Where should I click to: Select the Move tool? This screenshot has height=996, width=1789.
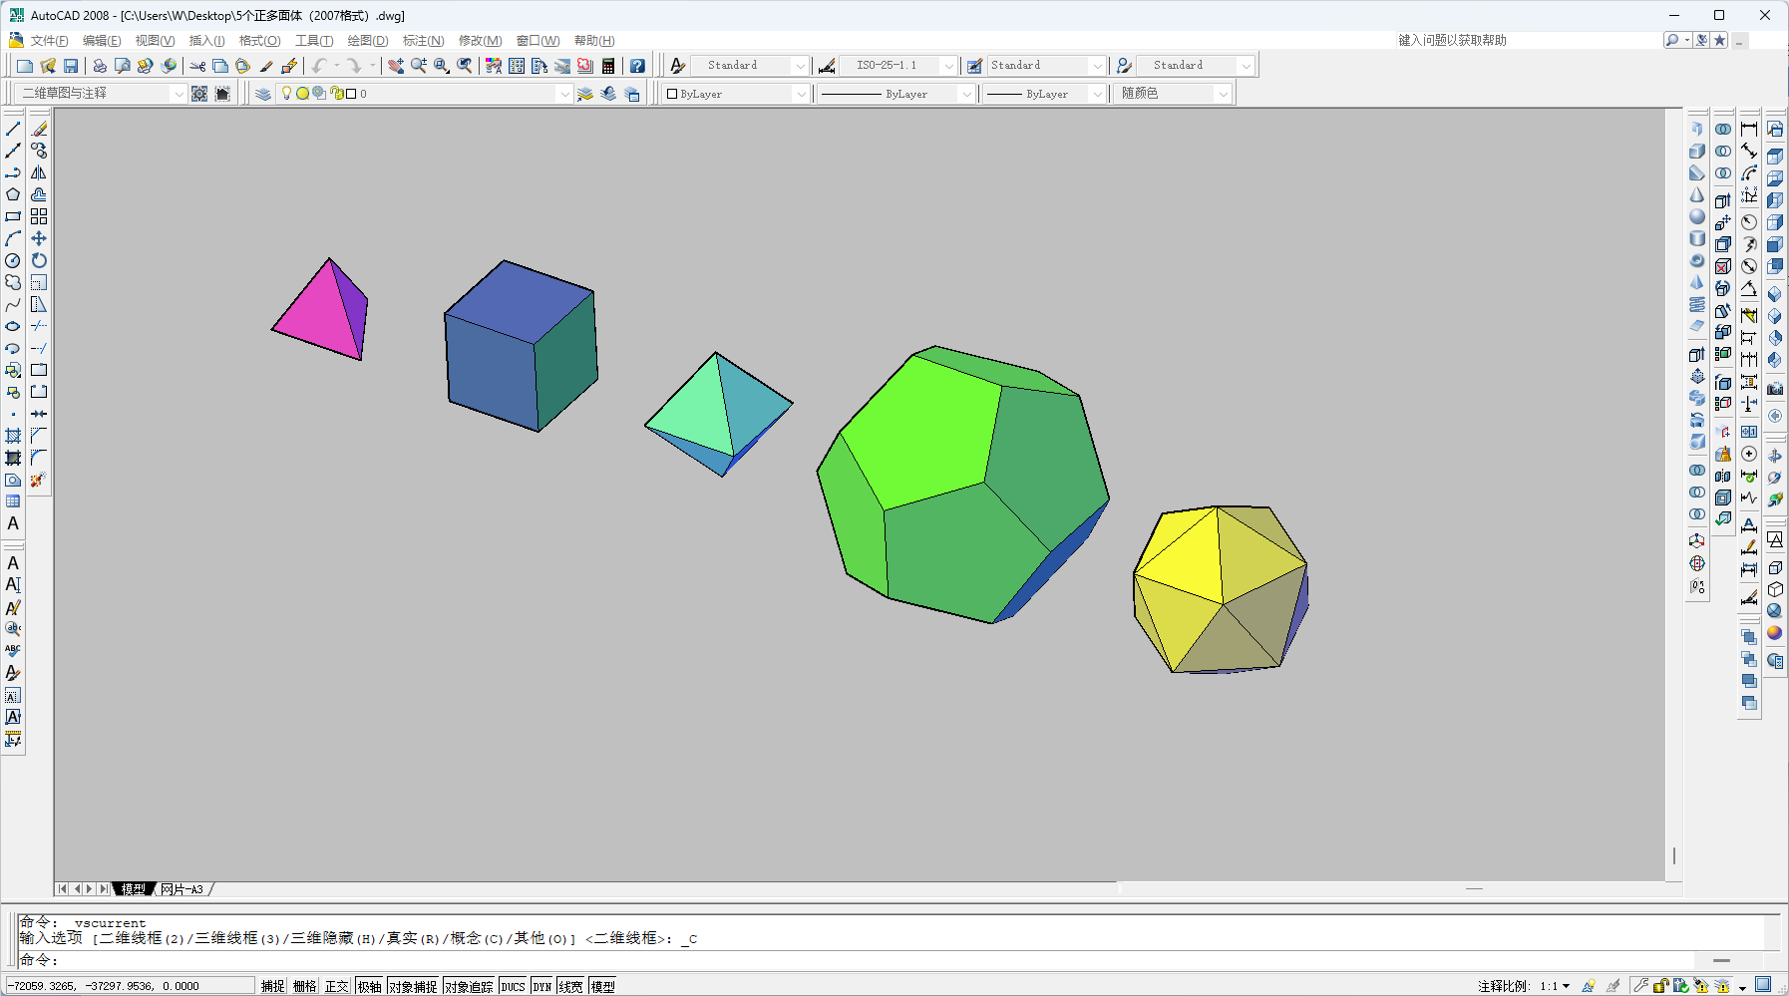[x=39, y=238]
